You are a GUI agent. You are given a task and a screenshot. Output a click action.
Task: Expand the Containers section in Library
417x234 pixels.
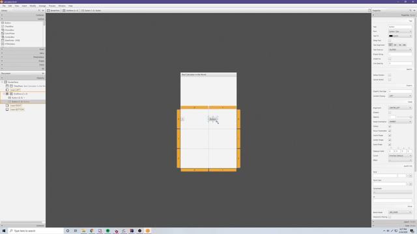click(x=23, y=15)
